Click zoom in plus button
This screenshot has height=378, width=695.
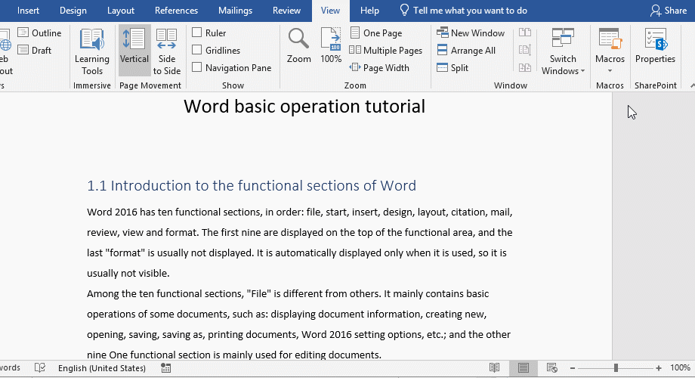659,368
